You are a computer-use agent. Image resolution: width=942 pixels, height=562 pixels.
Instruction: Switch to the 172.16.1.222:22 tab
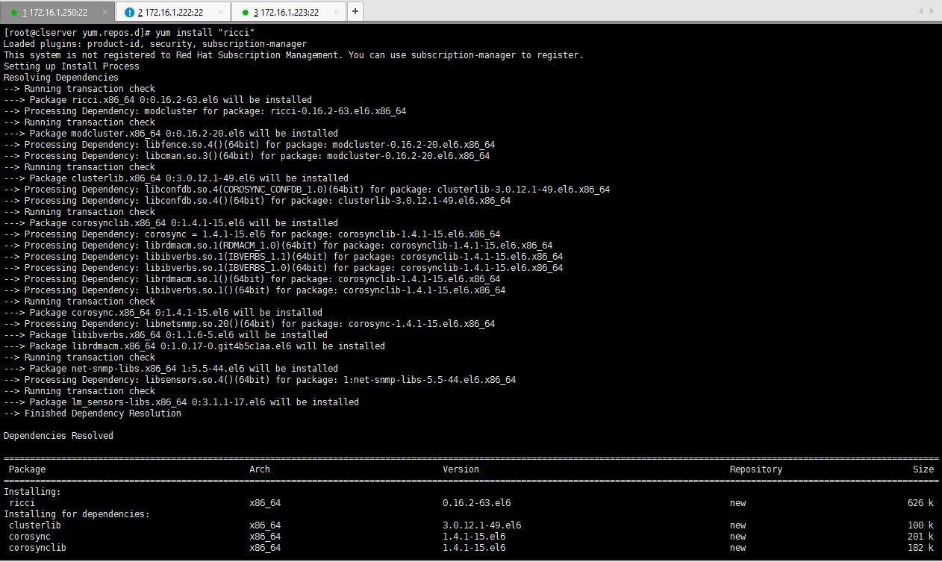170,12
